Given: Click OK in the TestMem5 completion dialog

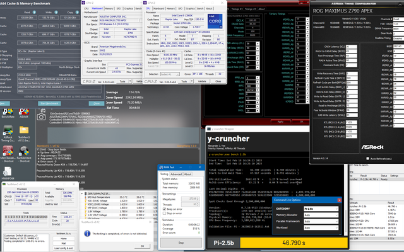Looking at the screenshot, I should coord(142,246).
